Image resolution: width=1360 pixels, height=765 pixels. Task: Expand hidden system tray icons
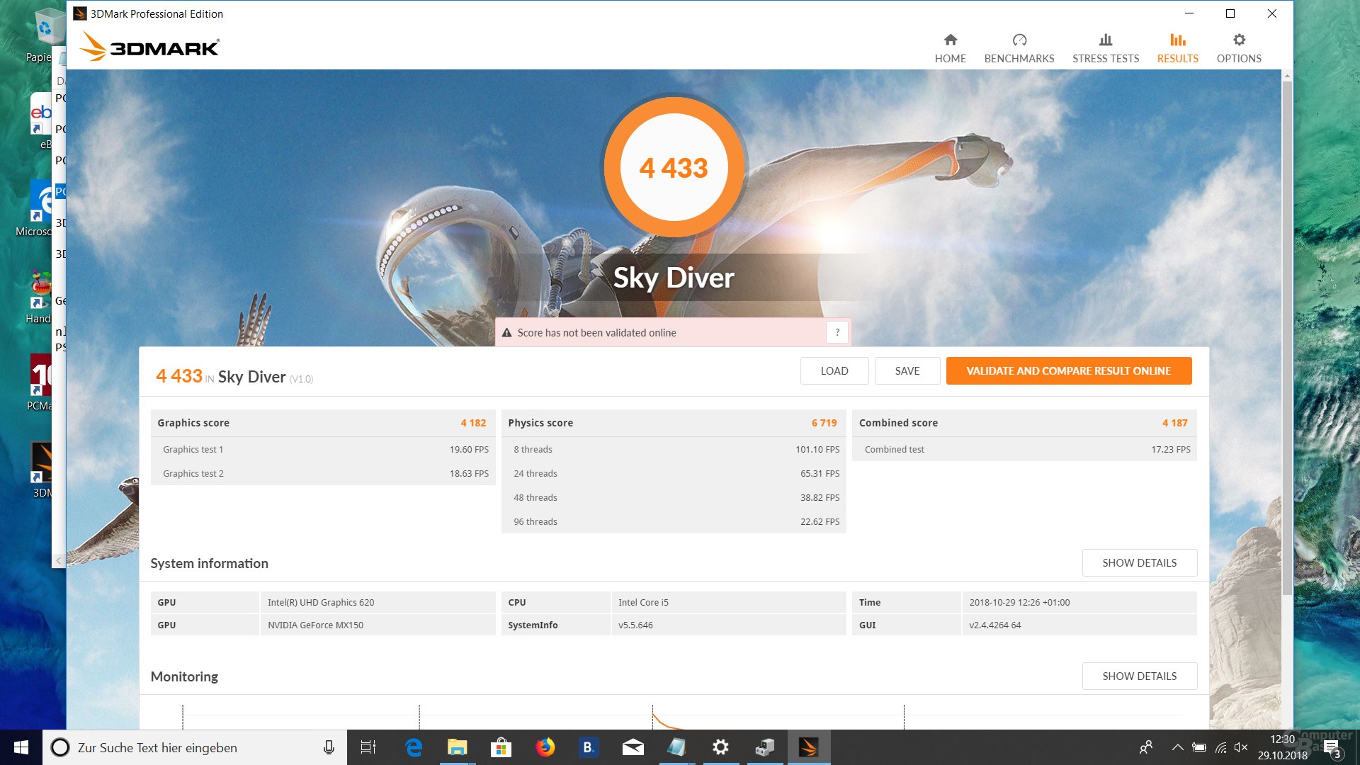pyautogui.click(x=1177, y=747)
